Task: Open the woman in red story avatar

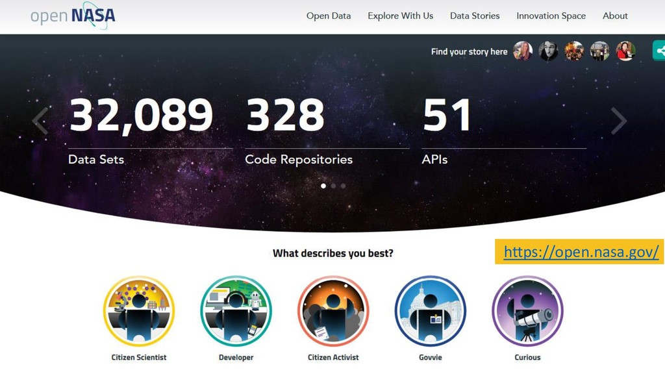Action: click(x=625, y=51)
